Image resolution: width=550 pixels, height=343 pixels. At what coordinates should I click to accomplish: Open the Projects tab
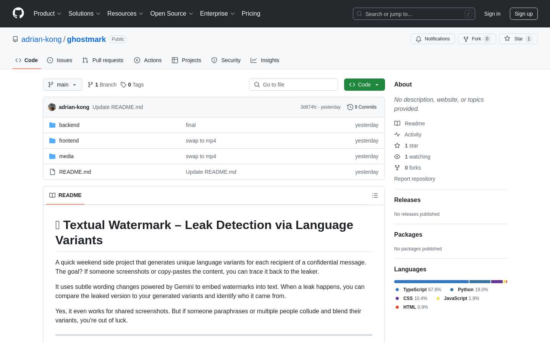pos(186,60)
